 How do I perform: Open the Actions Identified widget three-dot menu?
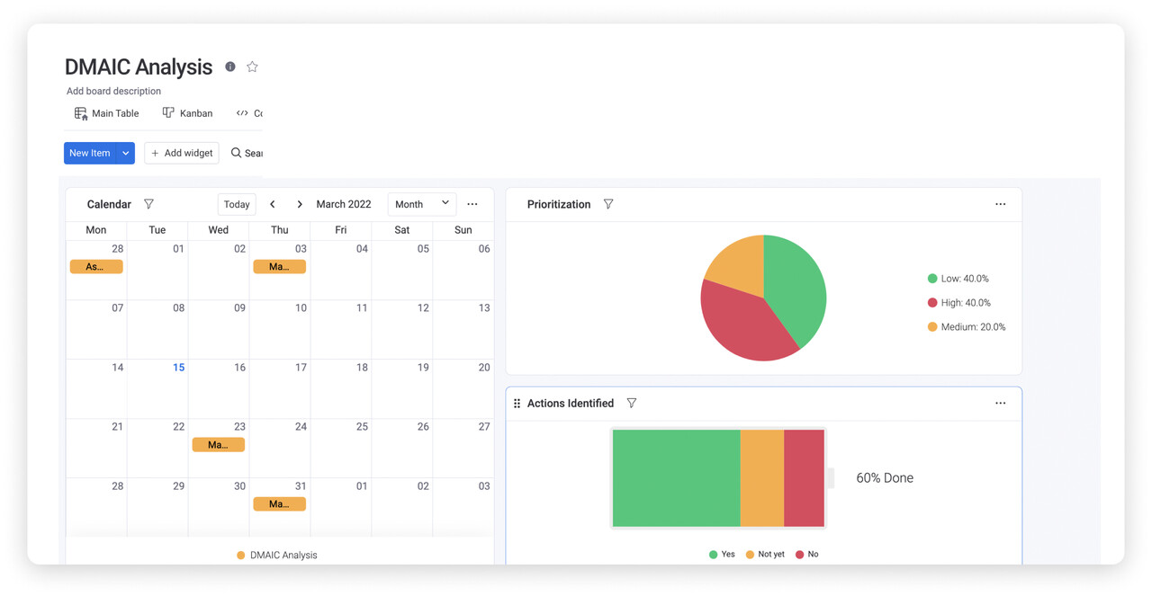tap(1000, 403)
